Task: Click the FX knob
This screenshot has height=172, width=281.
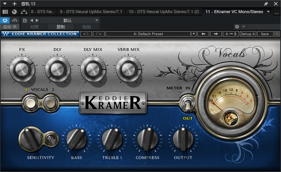Action: pyautogui.click(x=22, y=70)
